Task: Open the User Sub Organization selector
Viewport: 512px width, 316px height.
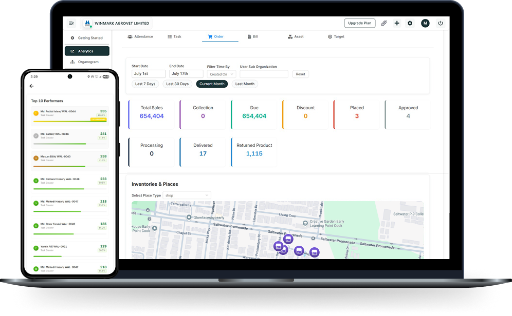Action: coord(264,74)
